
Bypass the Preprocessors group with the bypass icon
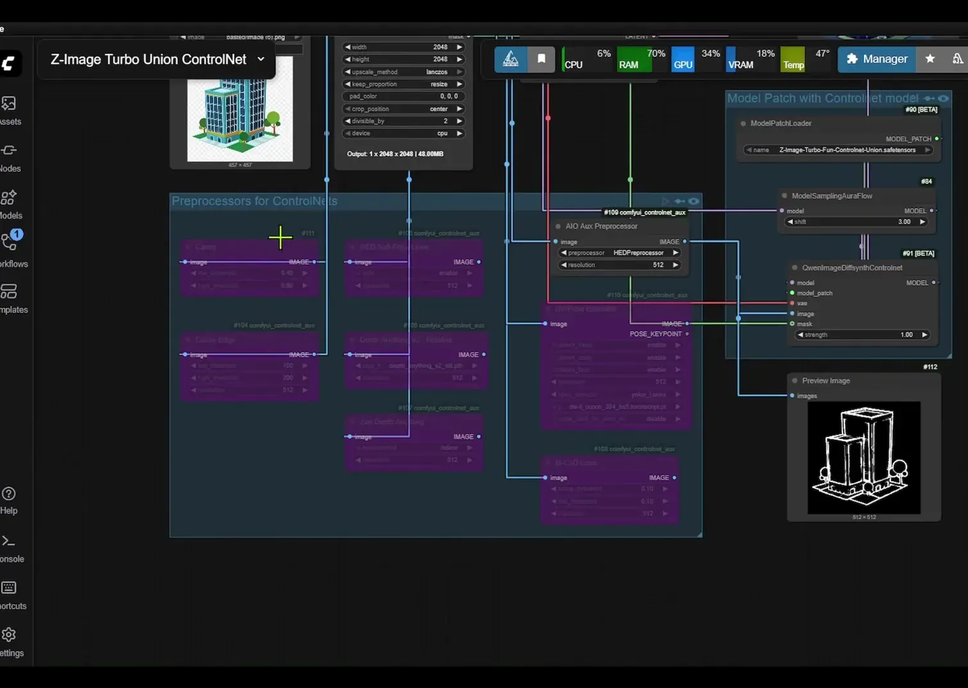678,201
